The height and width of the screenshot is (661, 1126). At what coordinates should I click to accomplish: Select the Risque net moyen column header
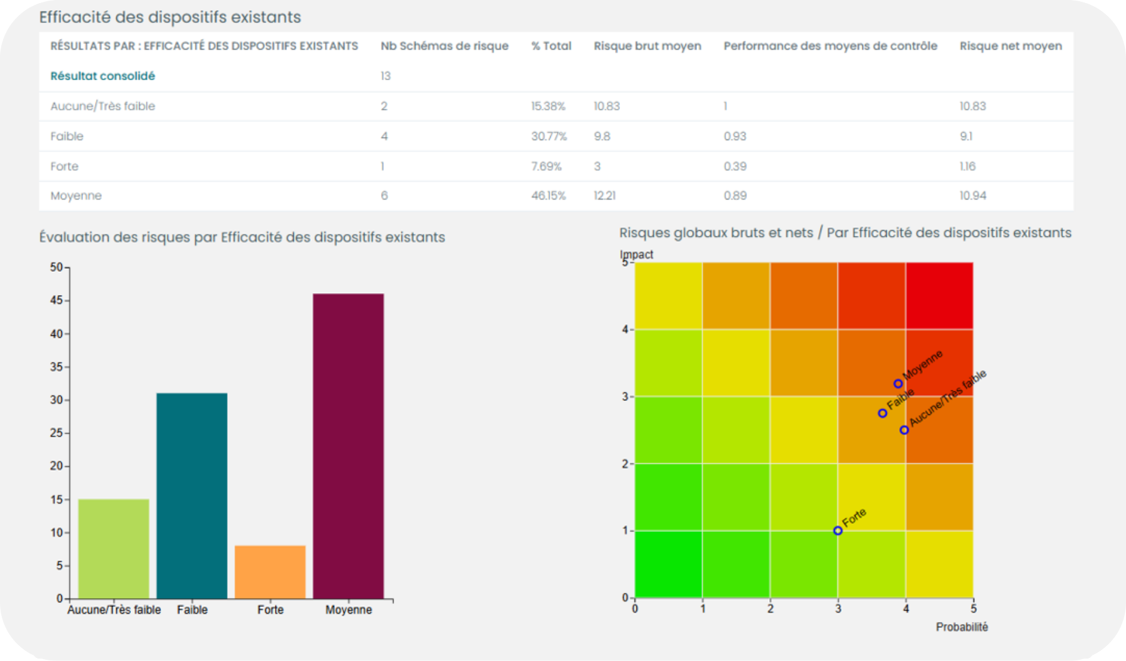(x=1010, y=46)
